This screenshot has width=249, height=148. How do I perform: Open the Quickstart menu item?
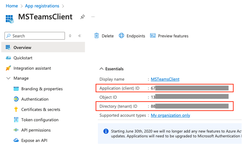23,58
